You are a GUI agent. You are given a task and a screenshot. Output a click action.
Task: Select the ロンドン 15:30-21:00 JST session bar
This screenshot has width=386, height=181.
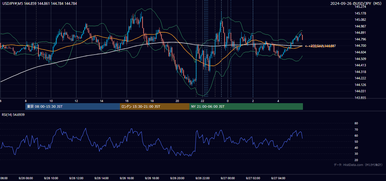pyautogui.click(x=155, y=106)
